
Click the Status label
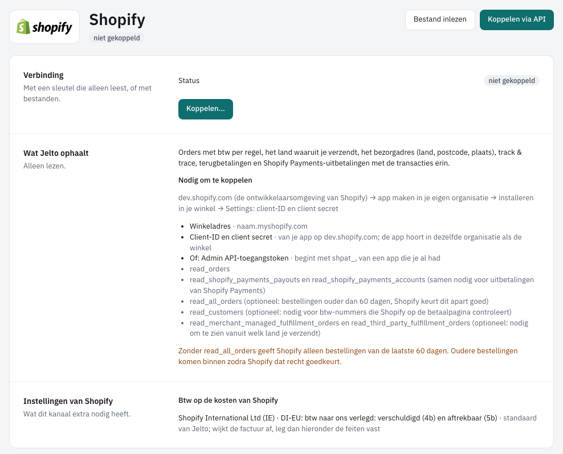point(189,81)
